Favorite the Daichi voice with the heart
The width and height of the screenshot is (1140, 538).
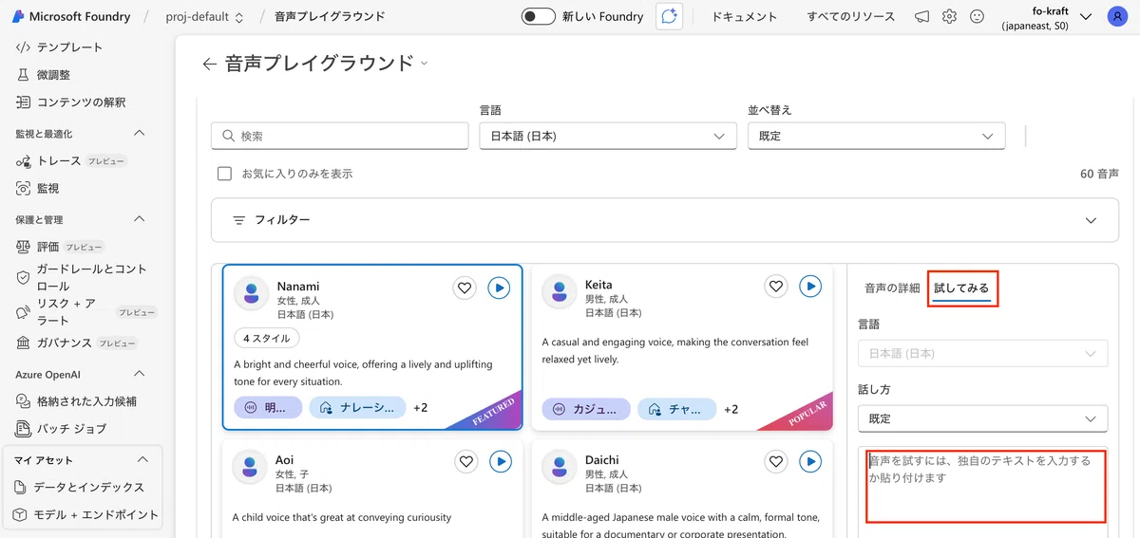pyautogui.click(x=776, y=461)
